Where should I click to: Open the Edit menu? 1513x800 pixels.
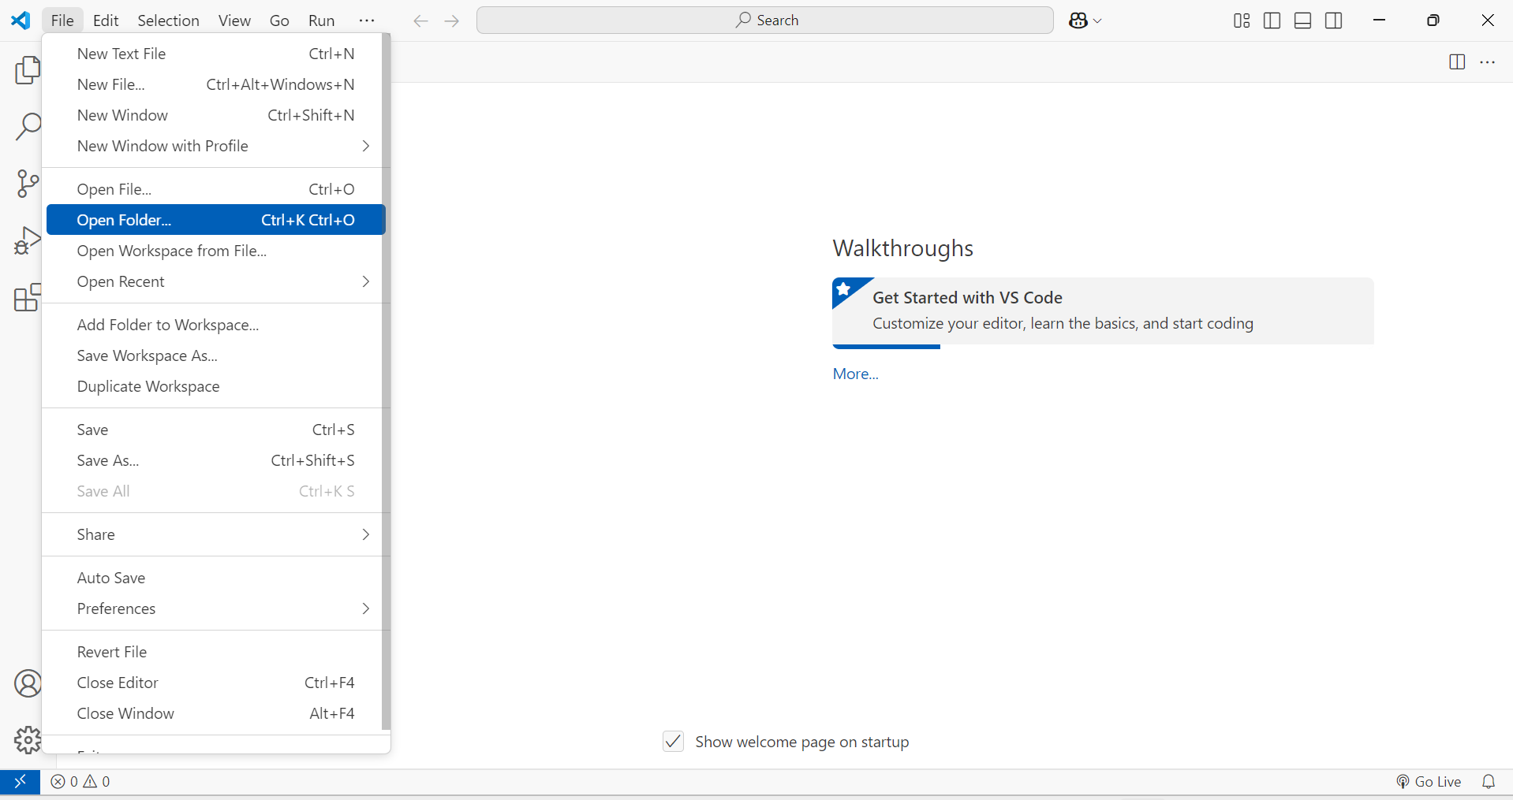[x=106, y=20]
